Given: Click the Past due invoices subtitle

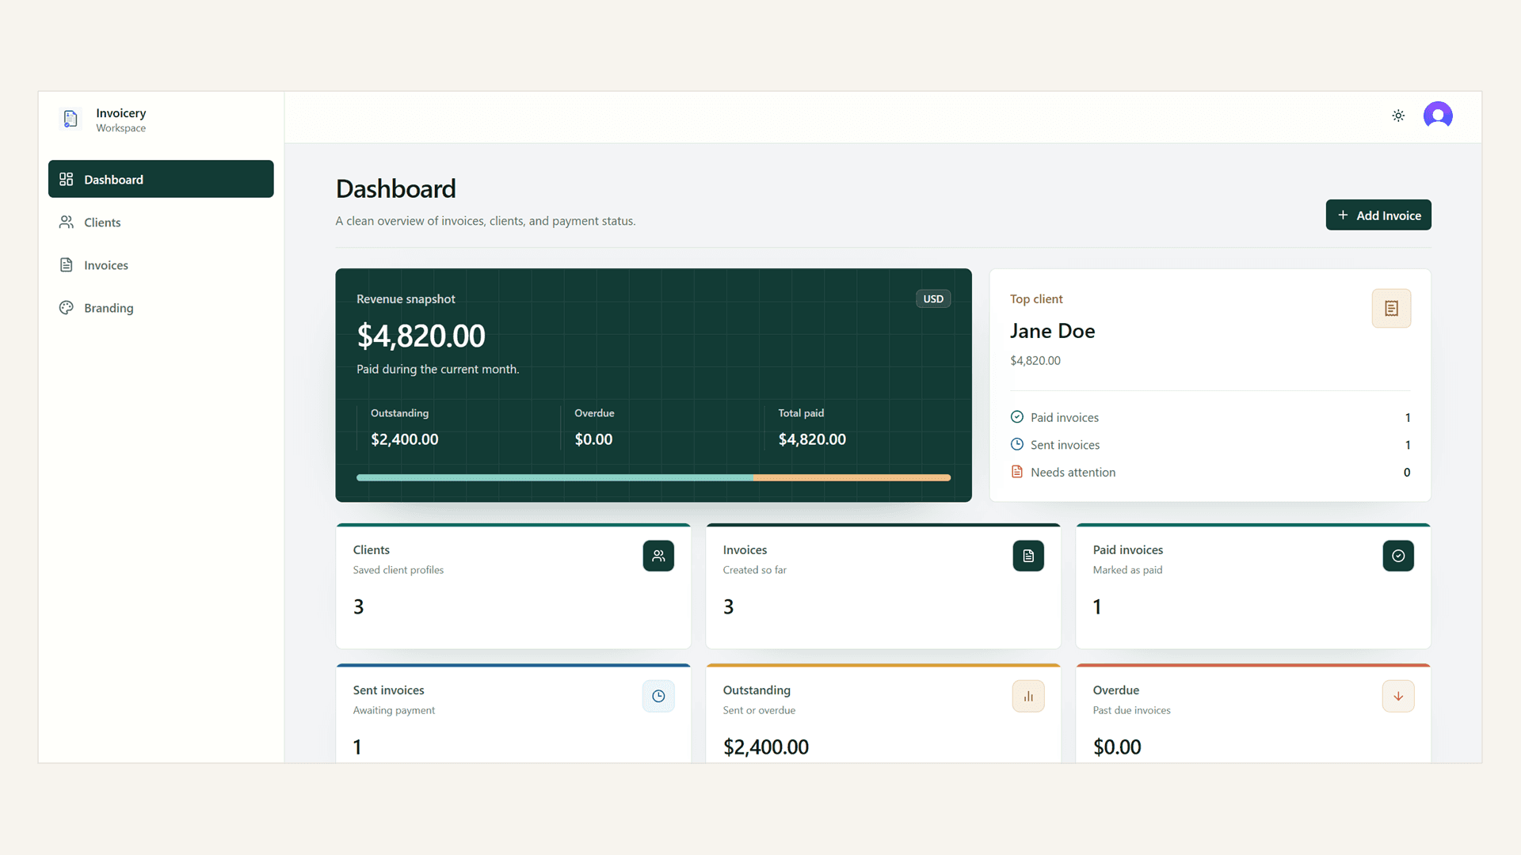Looking at the screenshot, I should tap(1131, 710).
